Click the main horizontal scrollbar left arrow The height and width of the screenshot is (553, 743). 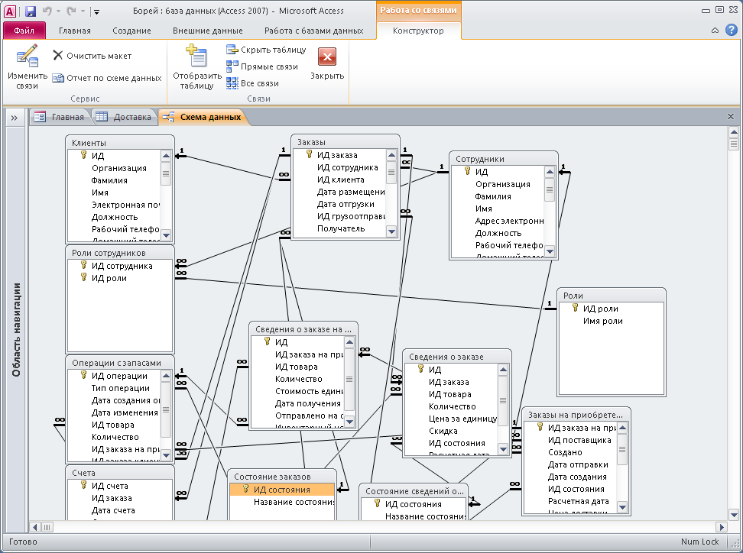coord(35,527)
